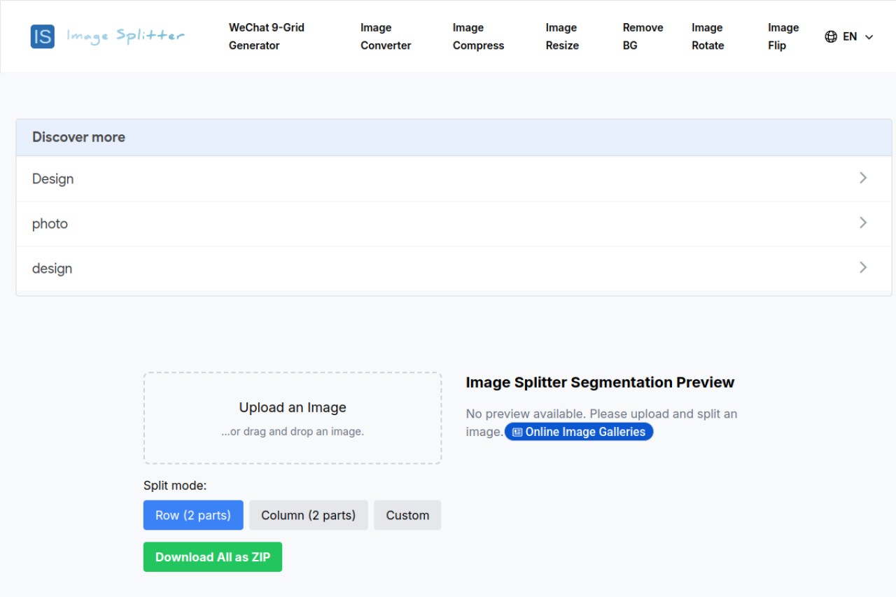Click the "Split mode:" label

(x=175, y=485)
